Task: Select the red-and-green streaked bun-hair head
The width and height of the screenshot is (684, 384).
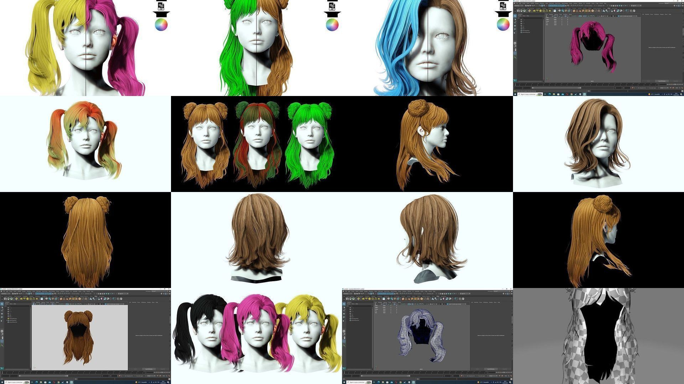Action: tap(257, 145)
